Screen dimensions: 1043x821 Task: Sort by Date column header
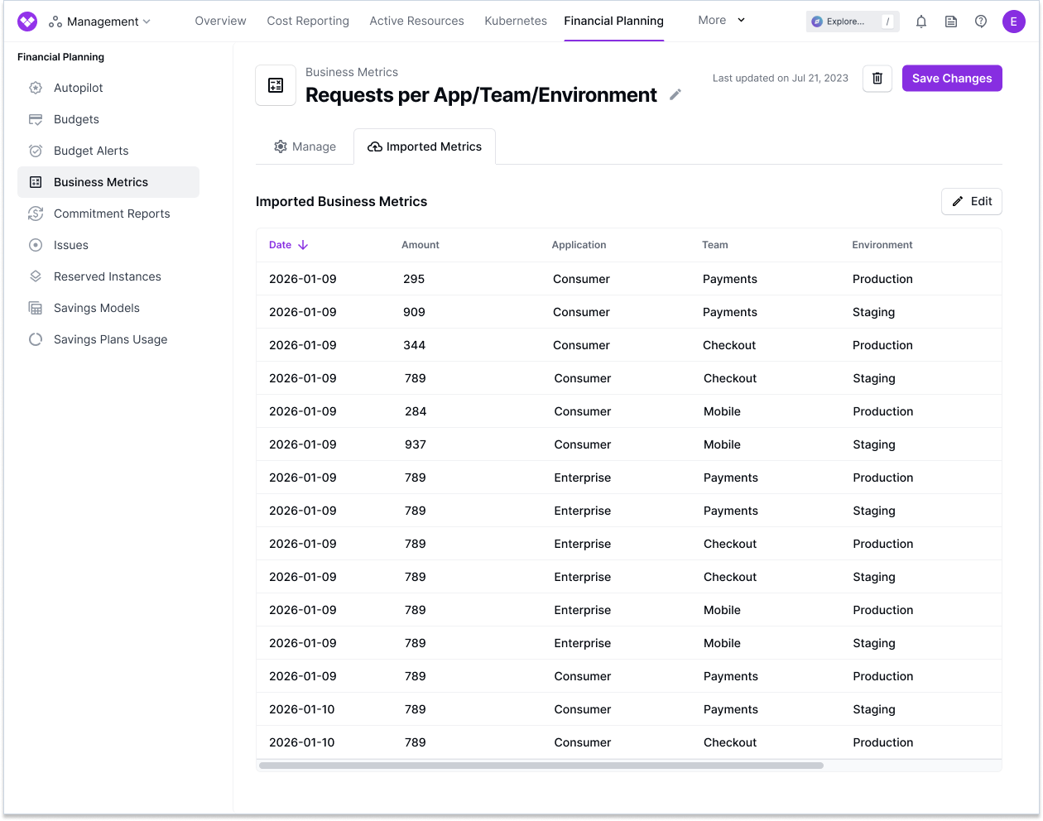tap(288, 245)
